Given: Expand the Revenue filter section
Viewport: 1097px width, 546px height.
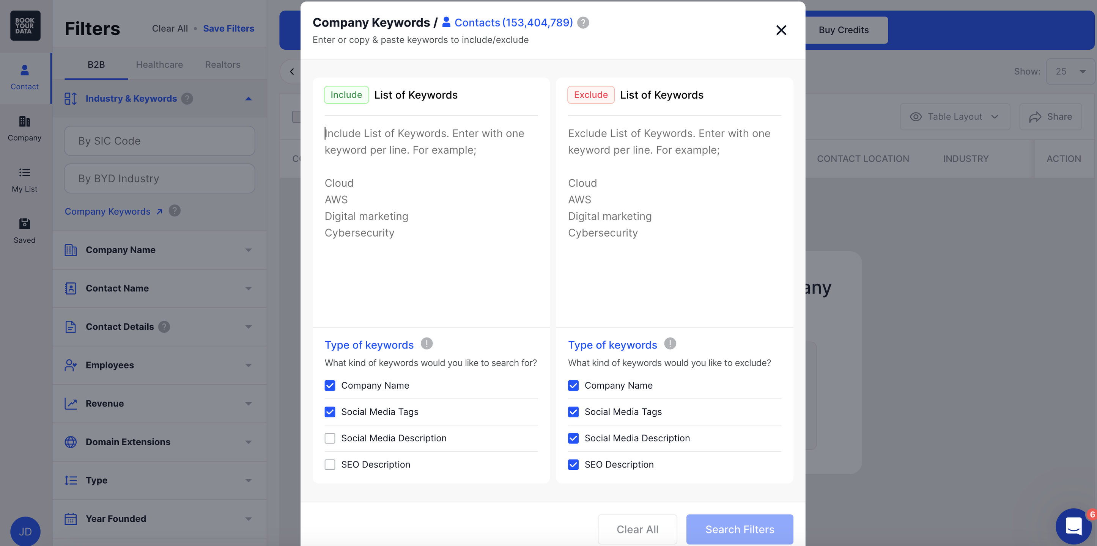Looking at the screenshot, I should (160, 403).
